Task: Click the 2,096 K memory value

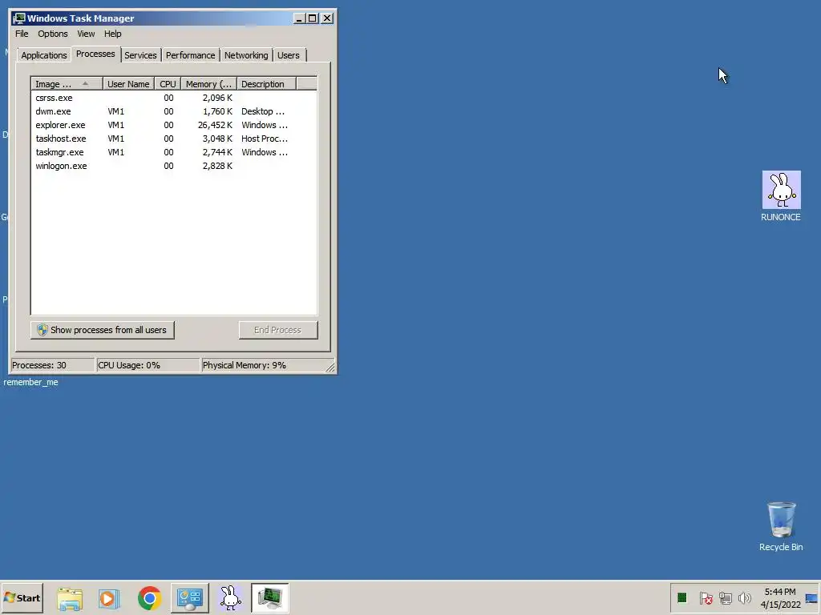Action: [x=217, y=98]
